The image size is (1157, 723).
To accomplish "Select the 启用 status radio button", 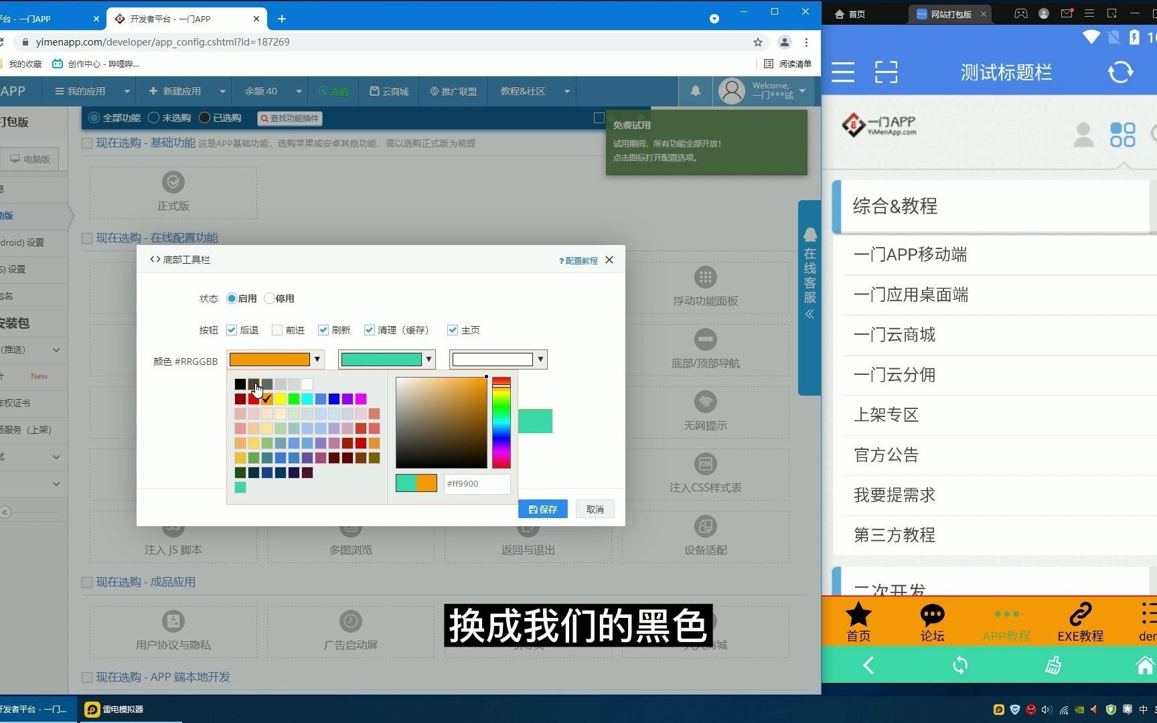I will coord(232,299).
